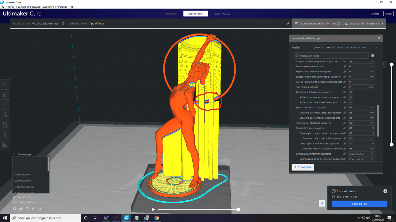Select CustomSupport(1) in object list
Image resolution: width=396 pixels, height=222 pixels.
coord(24,181)
